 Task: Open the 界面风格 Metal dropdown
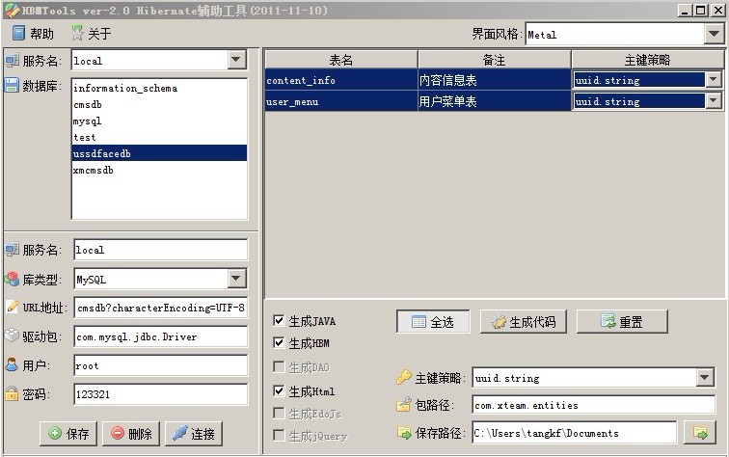(715, 34)
